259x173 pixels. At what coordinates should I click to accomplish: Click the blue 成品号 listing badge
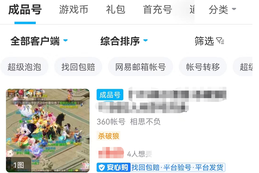[x=110, y=95]
